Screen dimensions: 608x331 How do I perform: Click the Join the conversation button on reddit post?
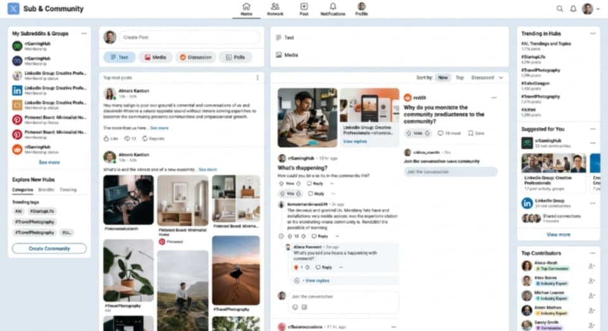point(450,172)
